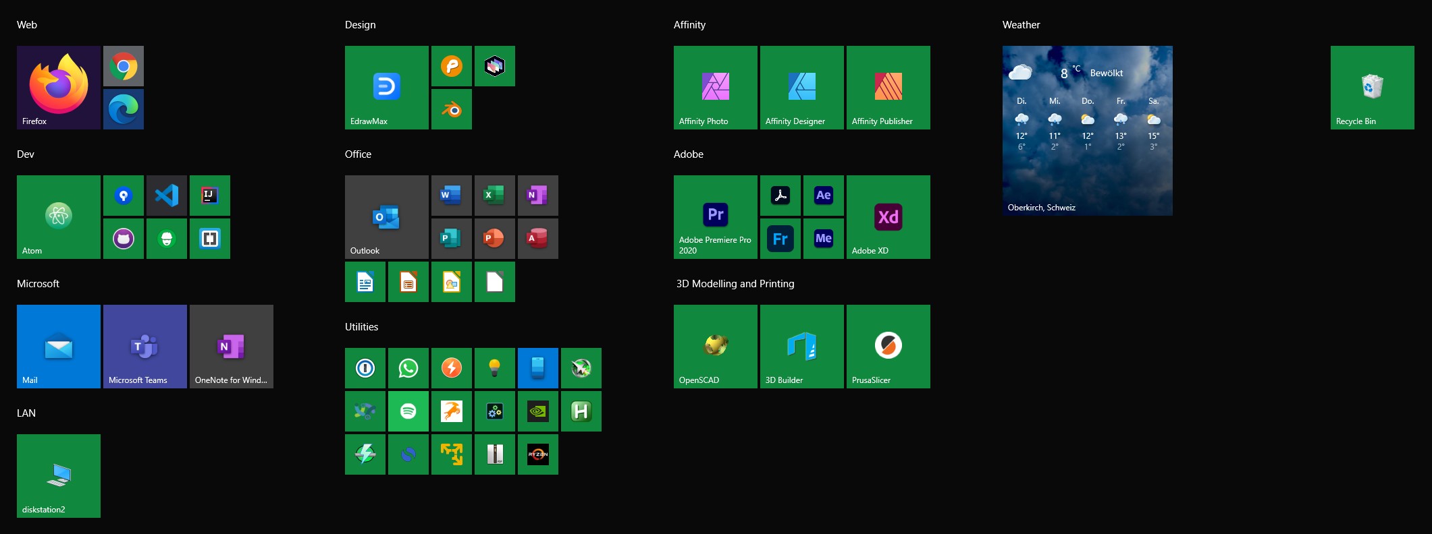Launch Ryzen Master tile

click(538, 454)
